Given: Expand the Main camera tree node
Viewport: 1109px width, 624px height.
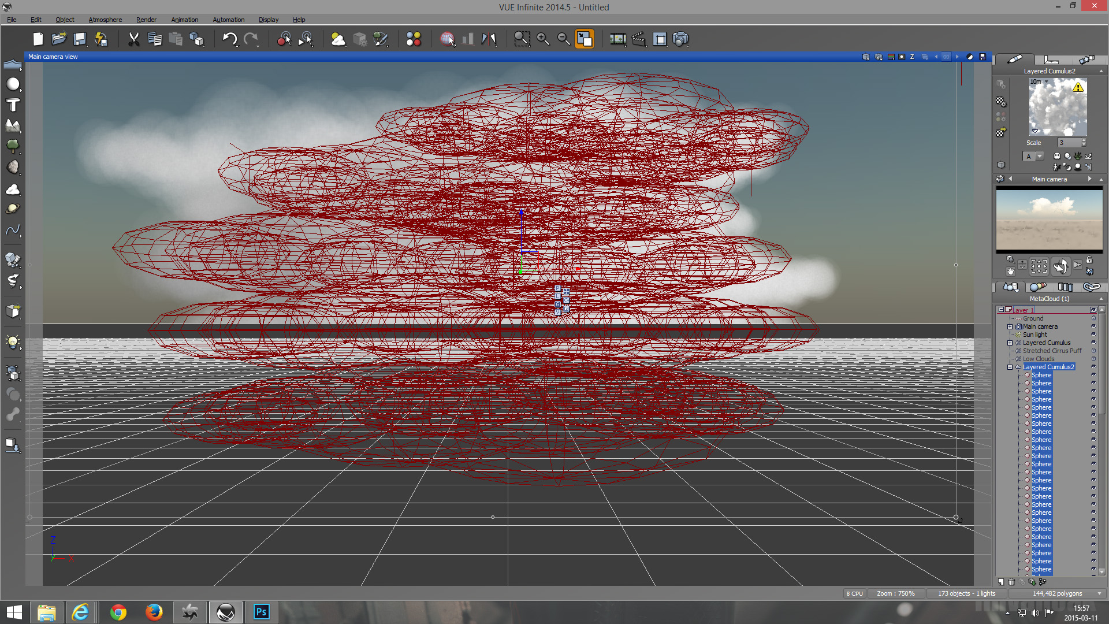Looking at the screenshot, I should coord(1010,326).
